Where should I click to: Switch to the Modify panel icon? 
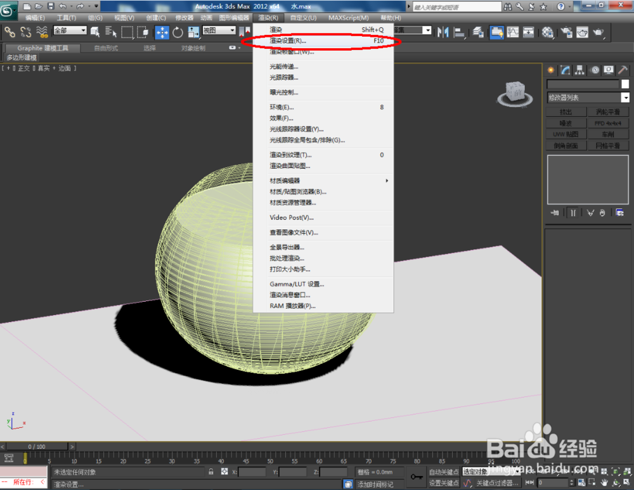(566, 70)
